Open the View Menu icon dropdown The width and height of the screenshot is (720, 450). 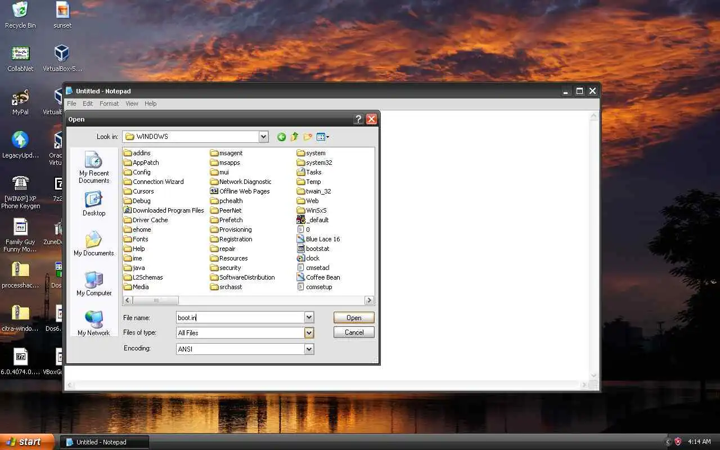pos(323,137)
